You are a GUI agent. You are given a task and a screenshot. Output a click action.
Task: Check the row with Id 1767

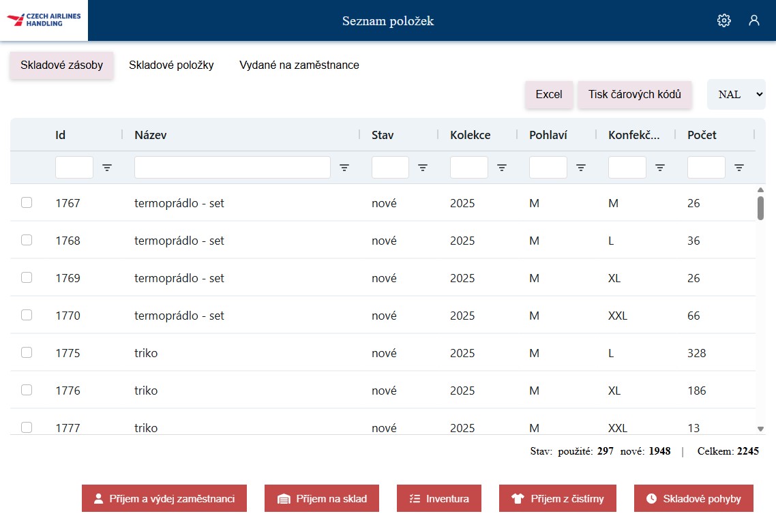27,202
